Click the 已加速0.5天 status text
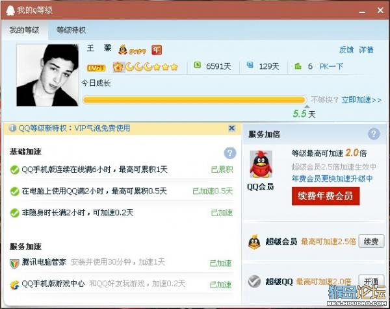This screenshot has width=390, height=309. (x=213, y=191)
